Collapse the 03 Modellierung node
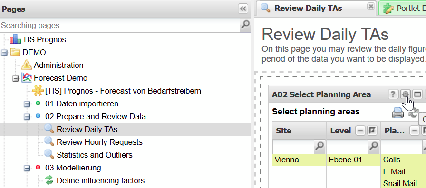 [27, 168]
